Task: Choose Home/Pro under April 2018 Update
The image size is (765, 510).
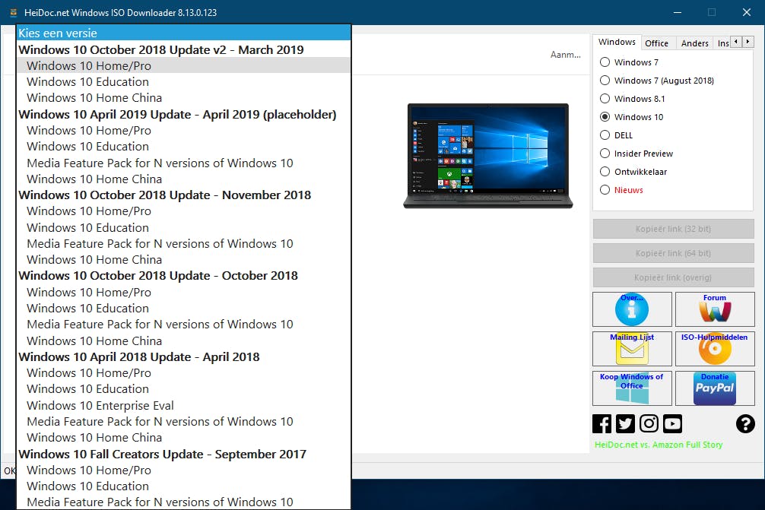Action: pyautogui.click(x=183, y=373)
